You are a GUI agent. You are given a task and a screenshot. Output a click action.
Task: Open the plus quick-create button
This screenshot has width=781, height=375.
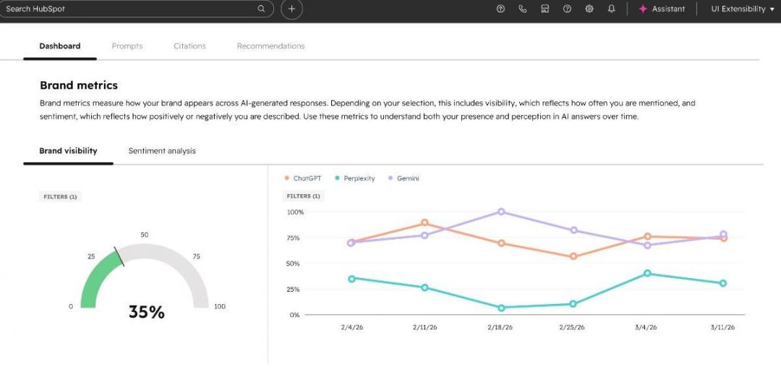click(x=292, y=9)
